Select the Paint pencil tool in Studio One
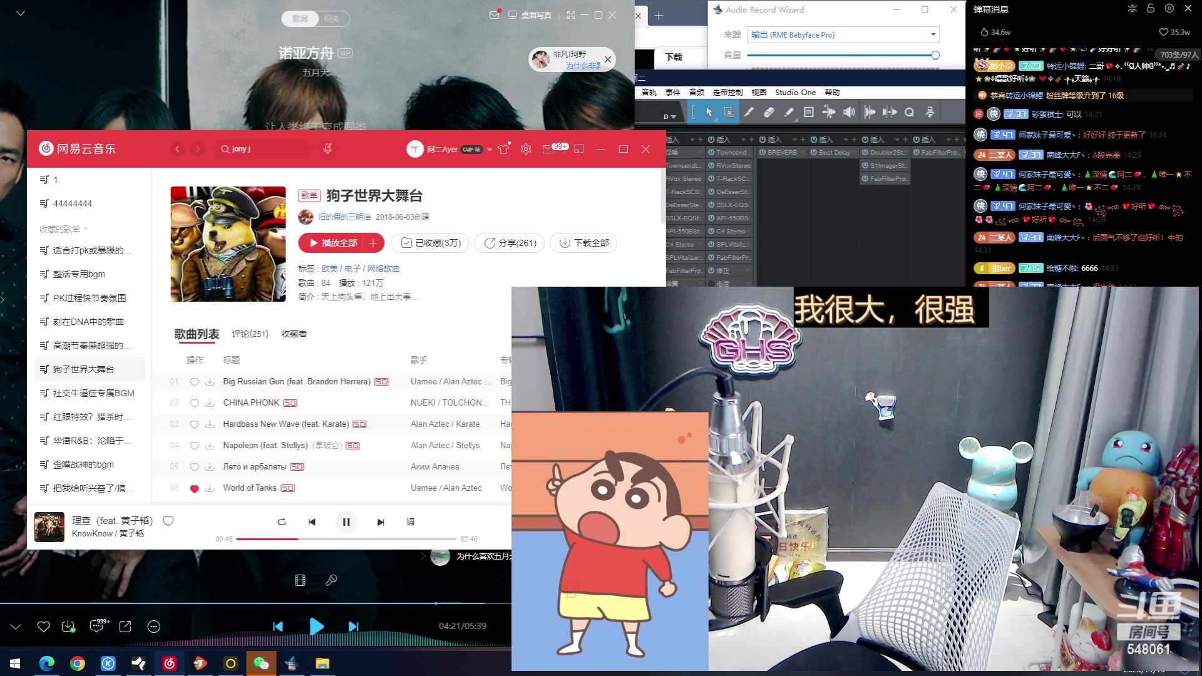This screenshot has height=676, width=1202. point(789,112)
